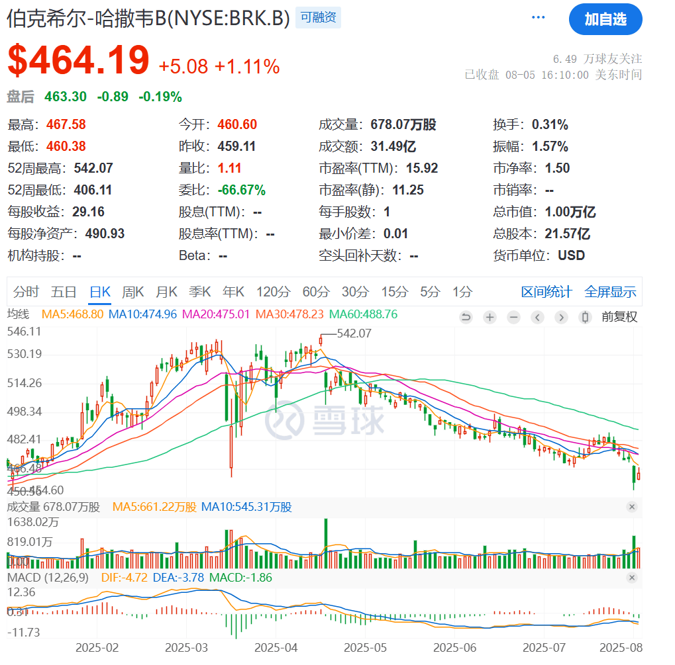The height and width of the screenshot is (665, 675).
Task: Switch to the 120分 interval tab
Action: (x=274, y=292)
